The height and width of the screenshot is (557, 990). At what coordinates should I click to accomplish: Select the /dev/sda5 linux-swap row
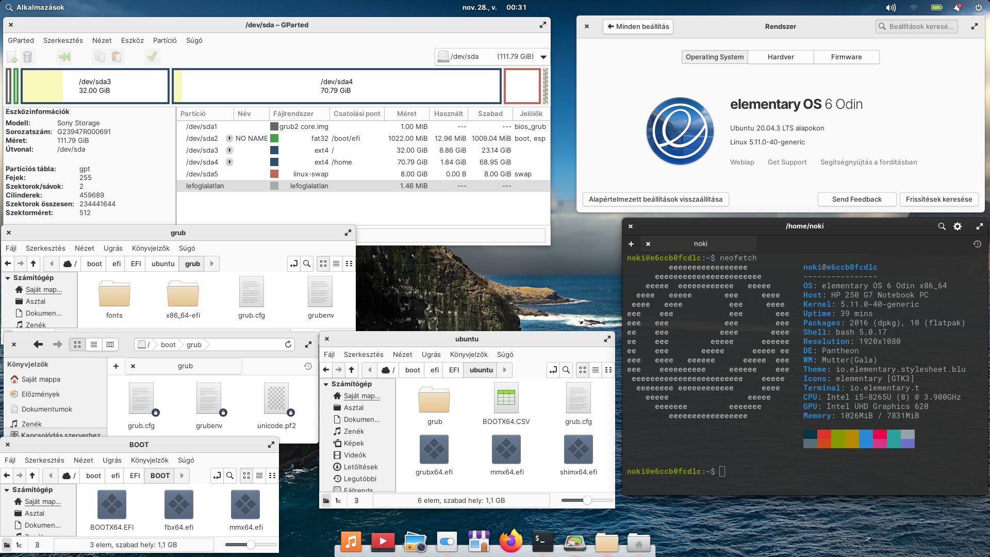click(x=362, y=174)
